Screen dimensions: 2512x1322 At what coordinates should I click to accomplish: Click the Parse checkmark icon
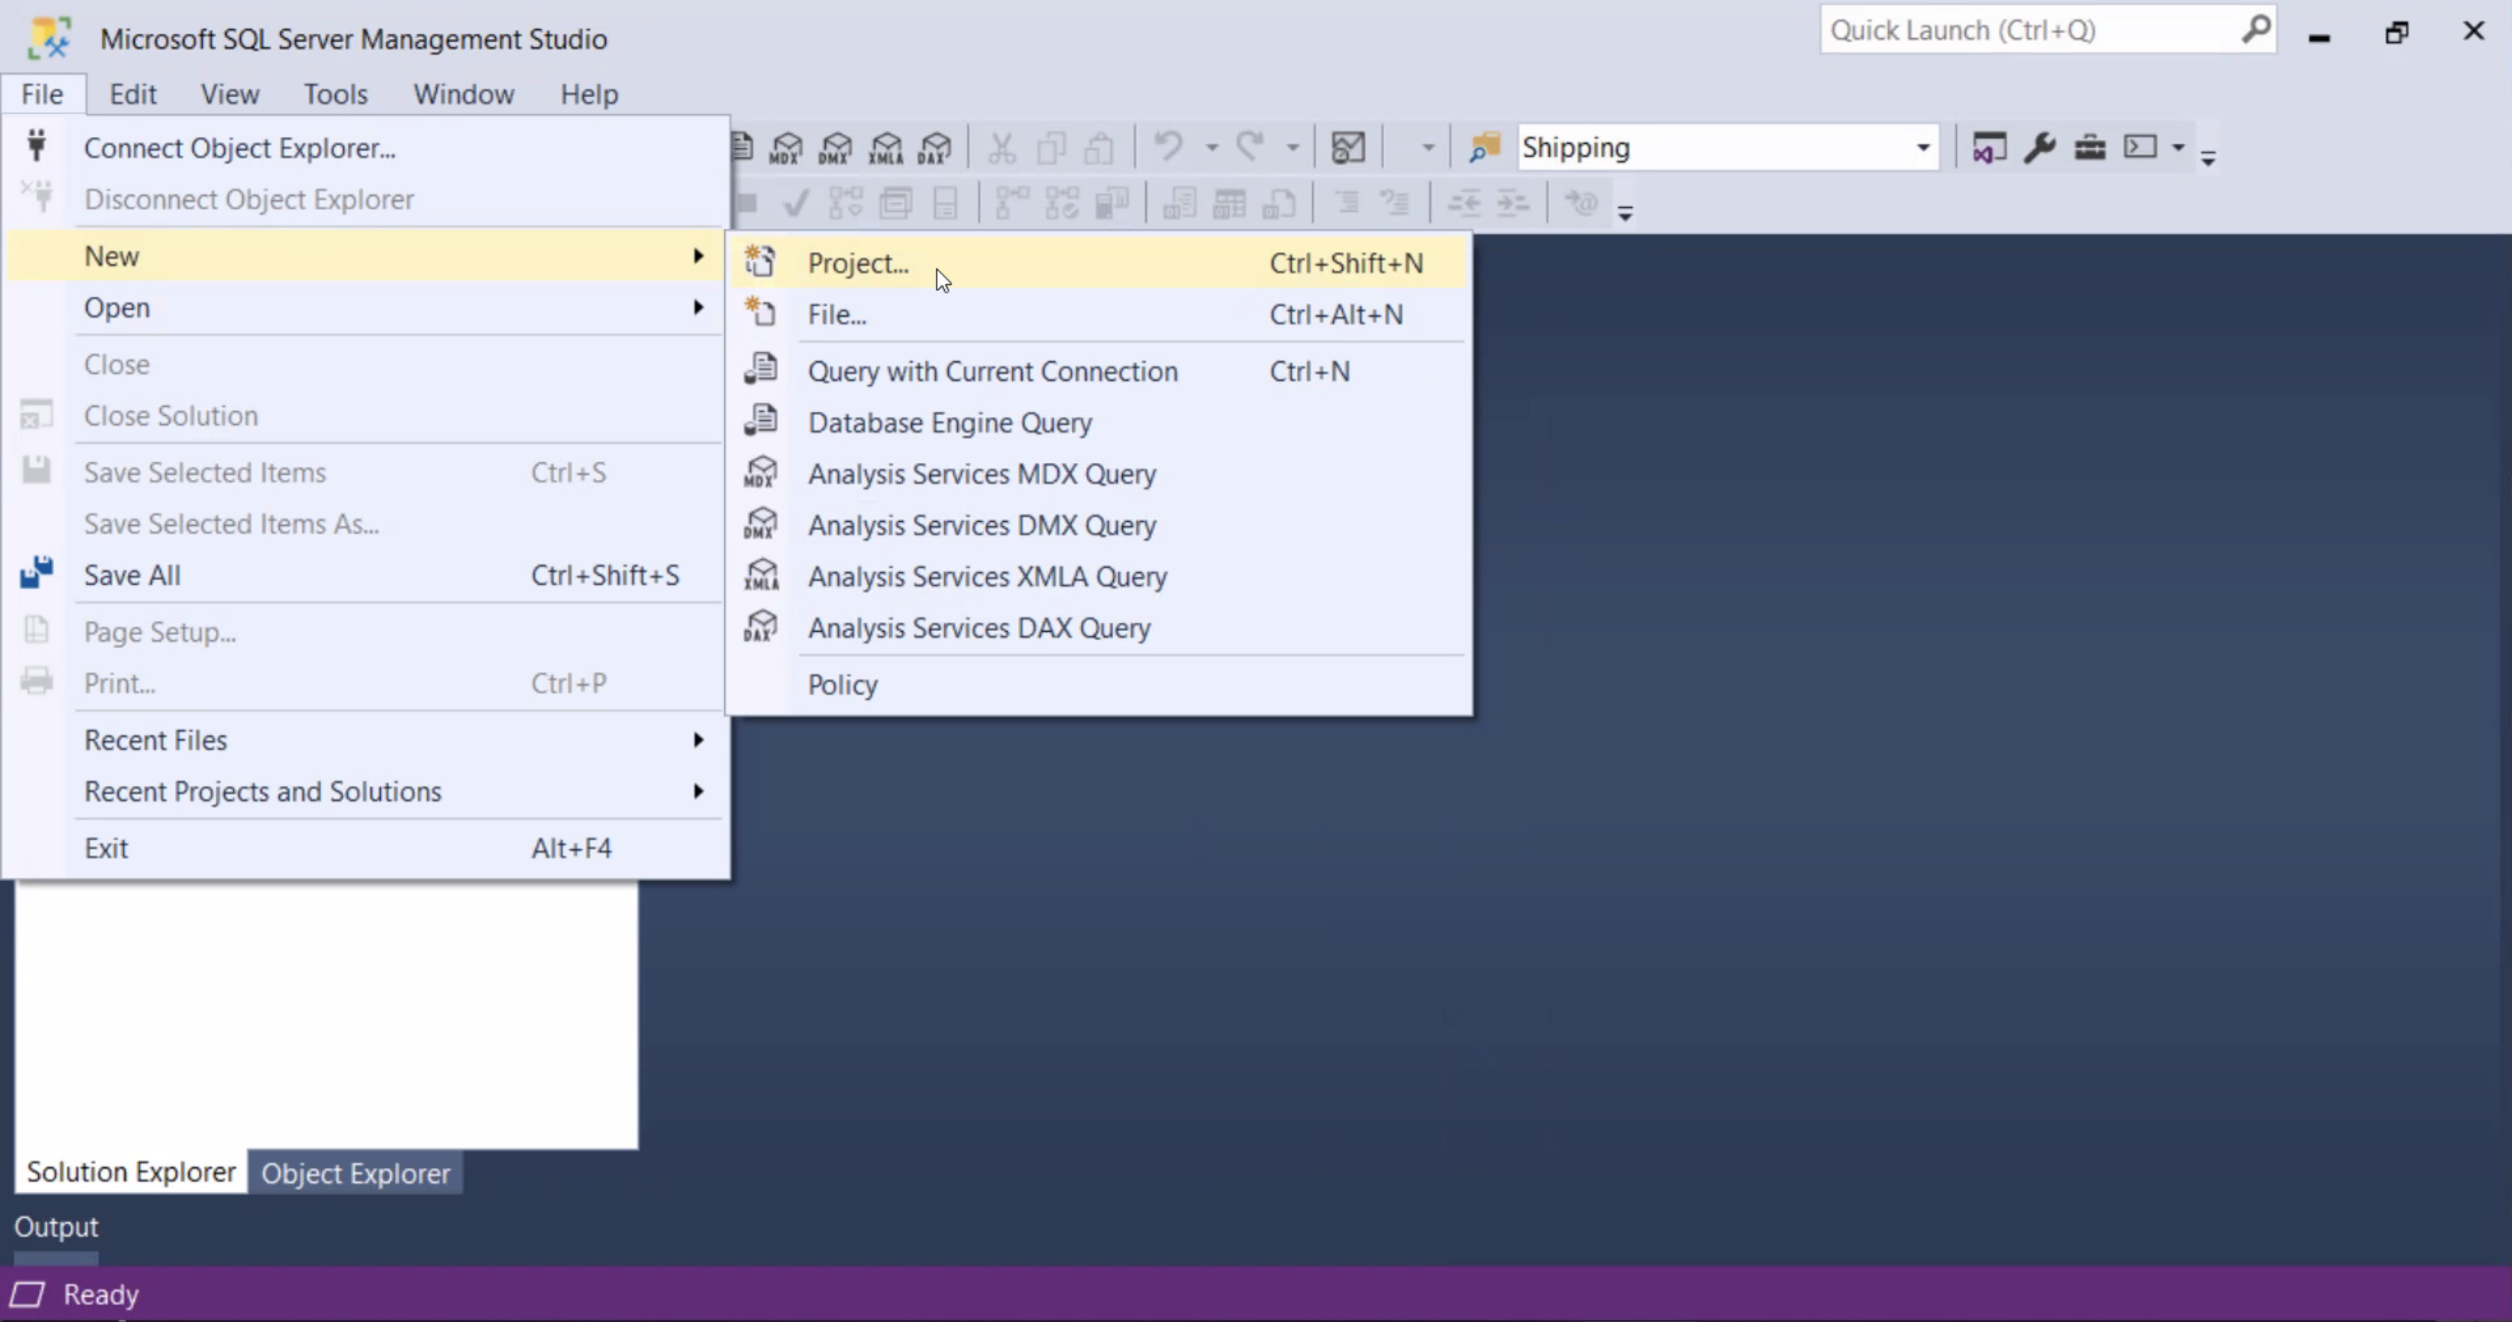(x=796, y=203)
